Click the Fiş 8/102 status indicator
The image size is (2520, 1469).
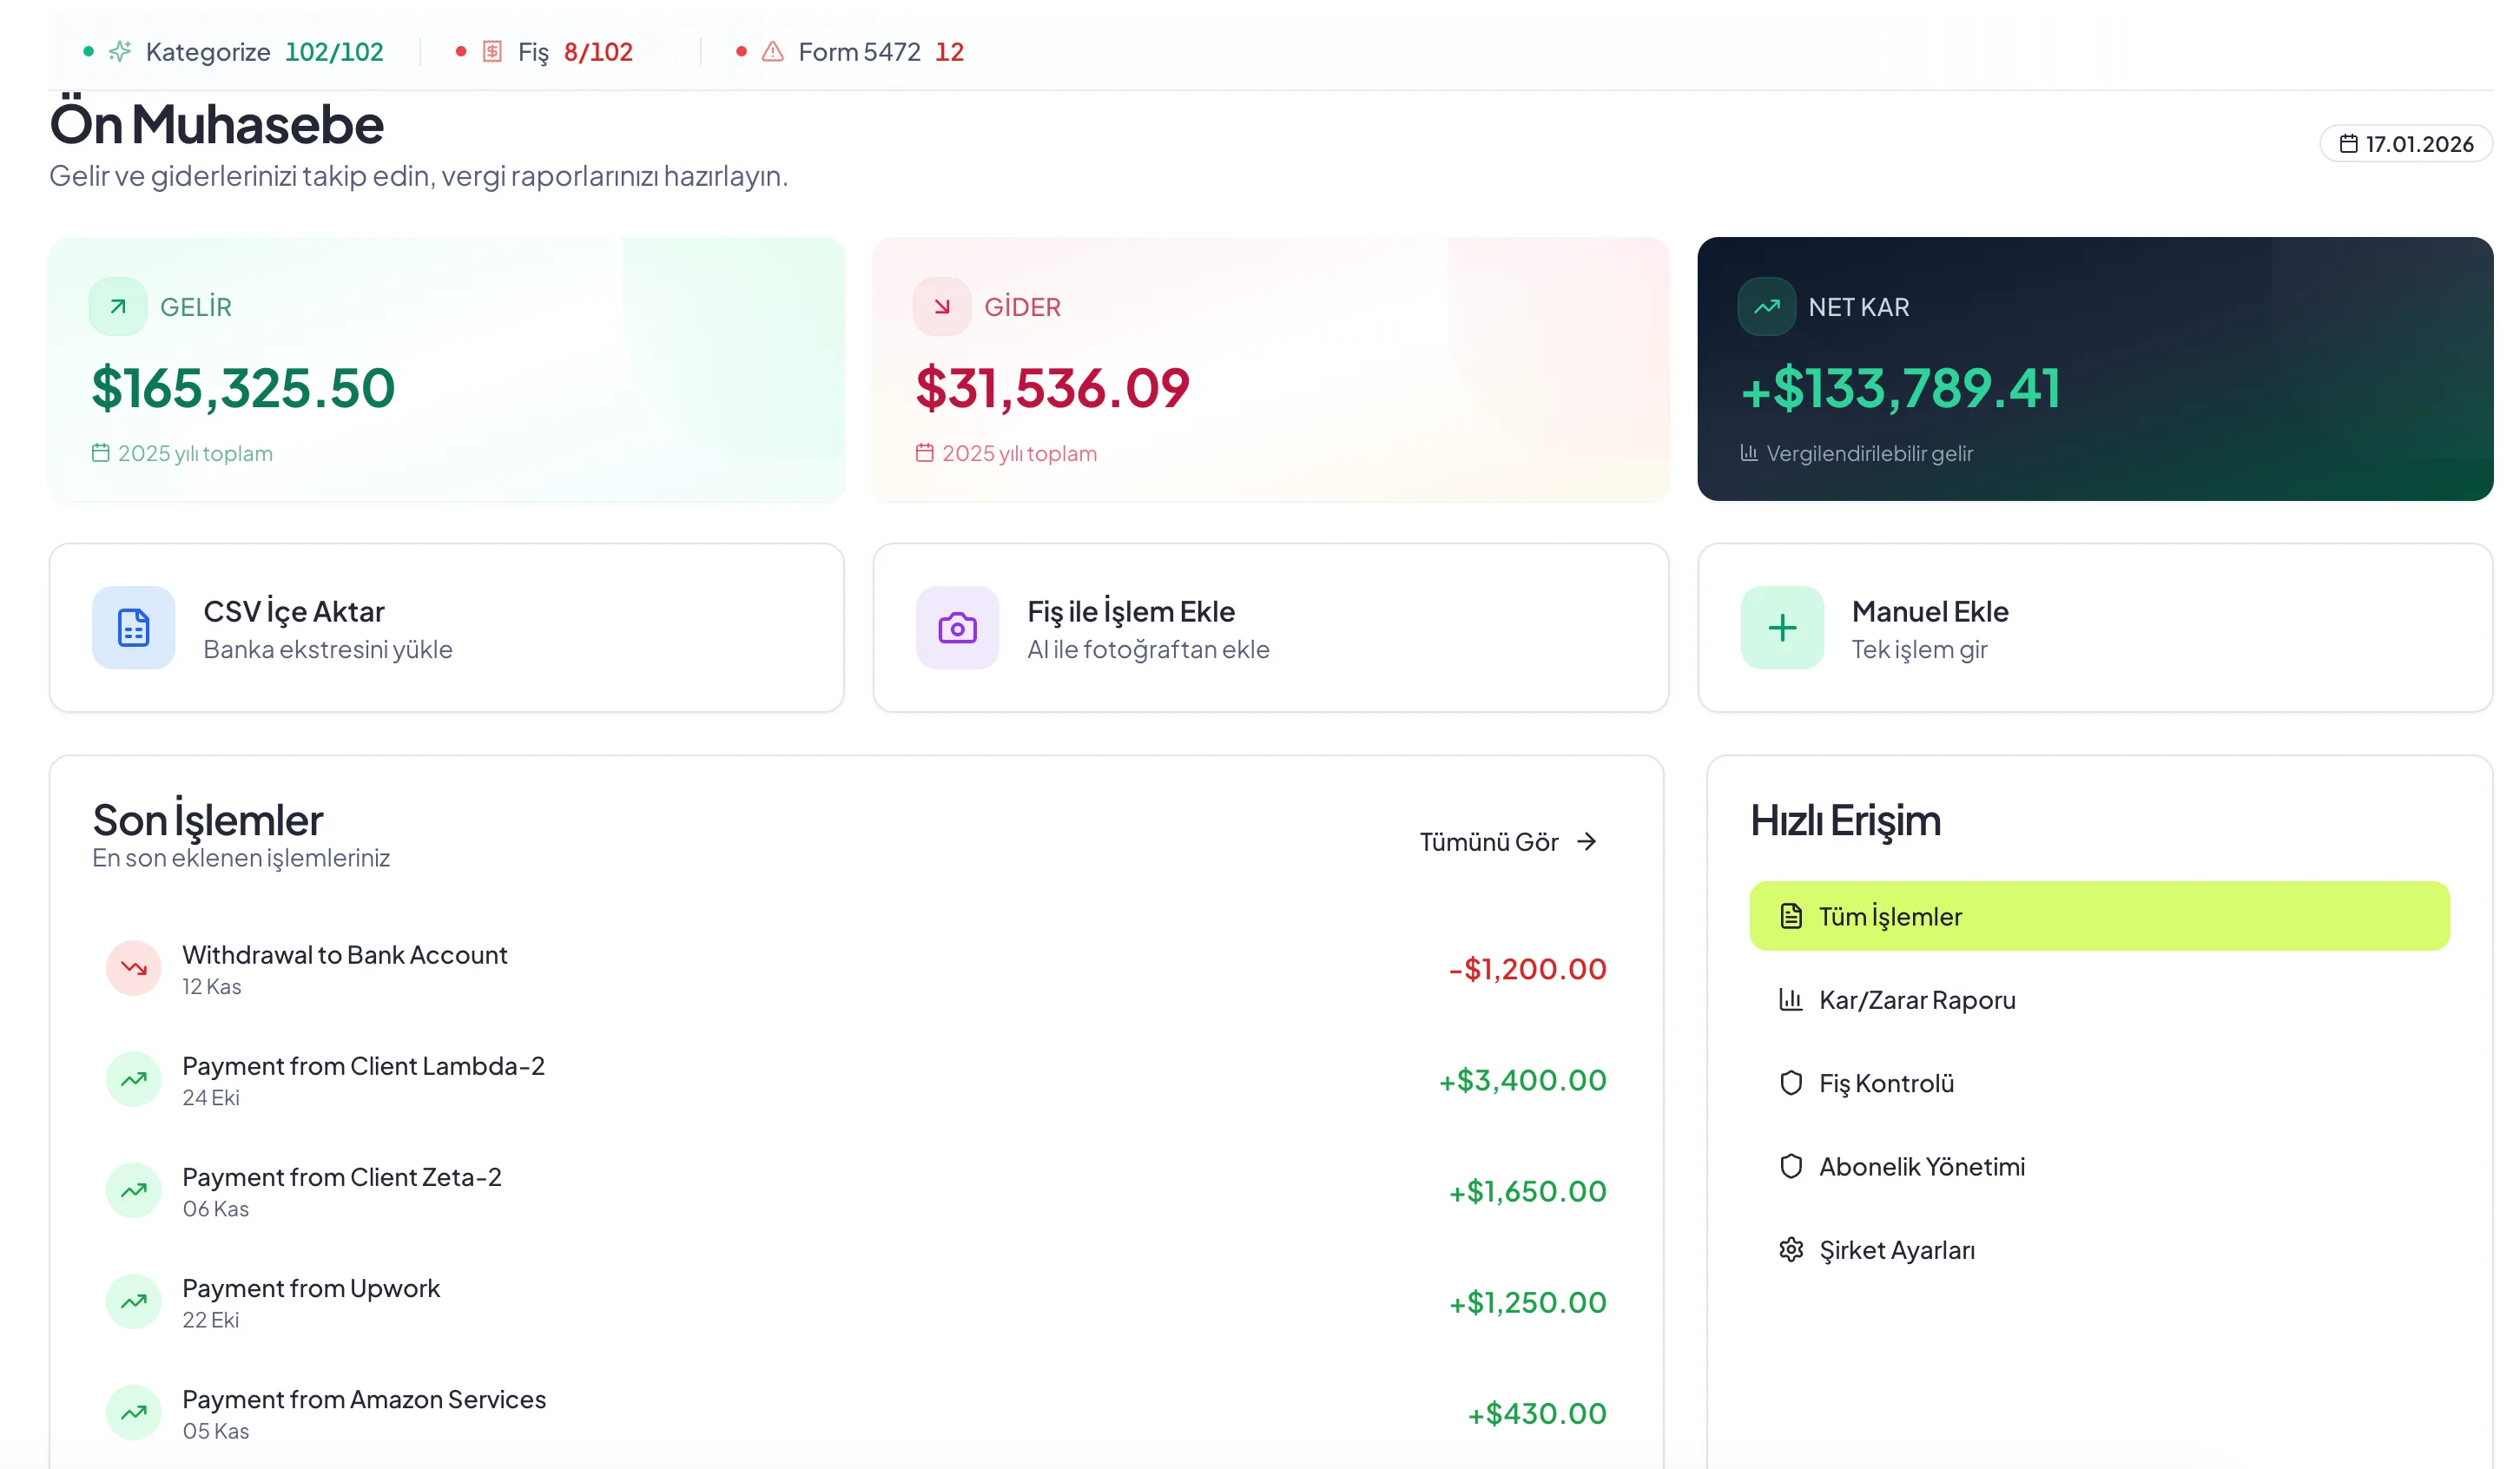click(x=573, y=51)
